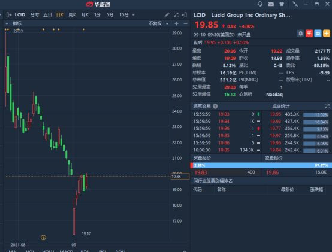Click the LCID ticker in chart toolbar
The height and width of the screenshot is (252, 332).
pyautogui.click(x=20, y=15)
